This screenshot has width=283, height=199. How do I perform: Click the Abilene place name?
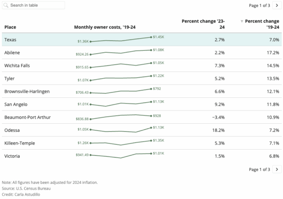tap(12, 52)
